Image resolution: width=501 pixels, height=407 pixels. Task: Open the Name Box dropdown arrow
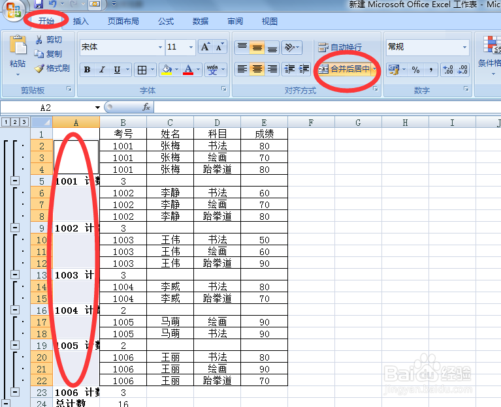click(x=98, y=108)
